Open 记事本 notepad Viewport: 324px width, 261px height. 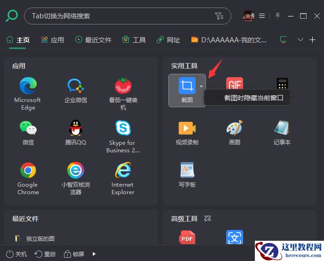coord(282,133)
